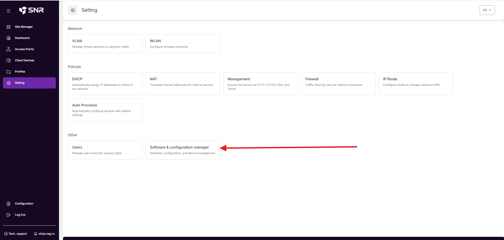Open Software & configuration manager card
Viewport: 504px width, 240px height.
pyautogui.click(x=183, y=150)
